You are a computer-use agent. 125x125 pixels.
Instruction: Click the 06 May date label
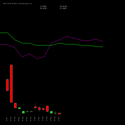[x=23, y=119]
